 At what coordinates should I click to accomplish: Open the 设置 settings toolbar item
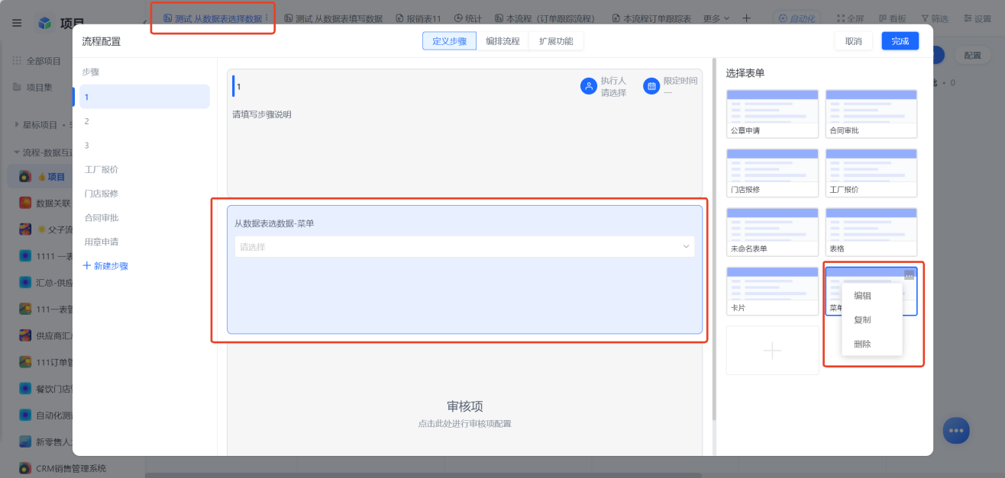coord(977,18)
